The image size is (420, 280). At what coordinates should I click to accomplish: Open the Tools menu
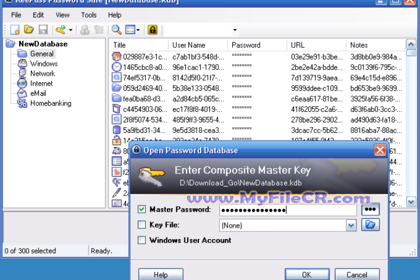pos(89,15)
